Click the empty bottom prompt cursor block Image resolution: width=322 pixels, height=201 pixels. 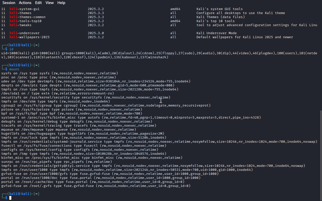point(10,198)
